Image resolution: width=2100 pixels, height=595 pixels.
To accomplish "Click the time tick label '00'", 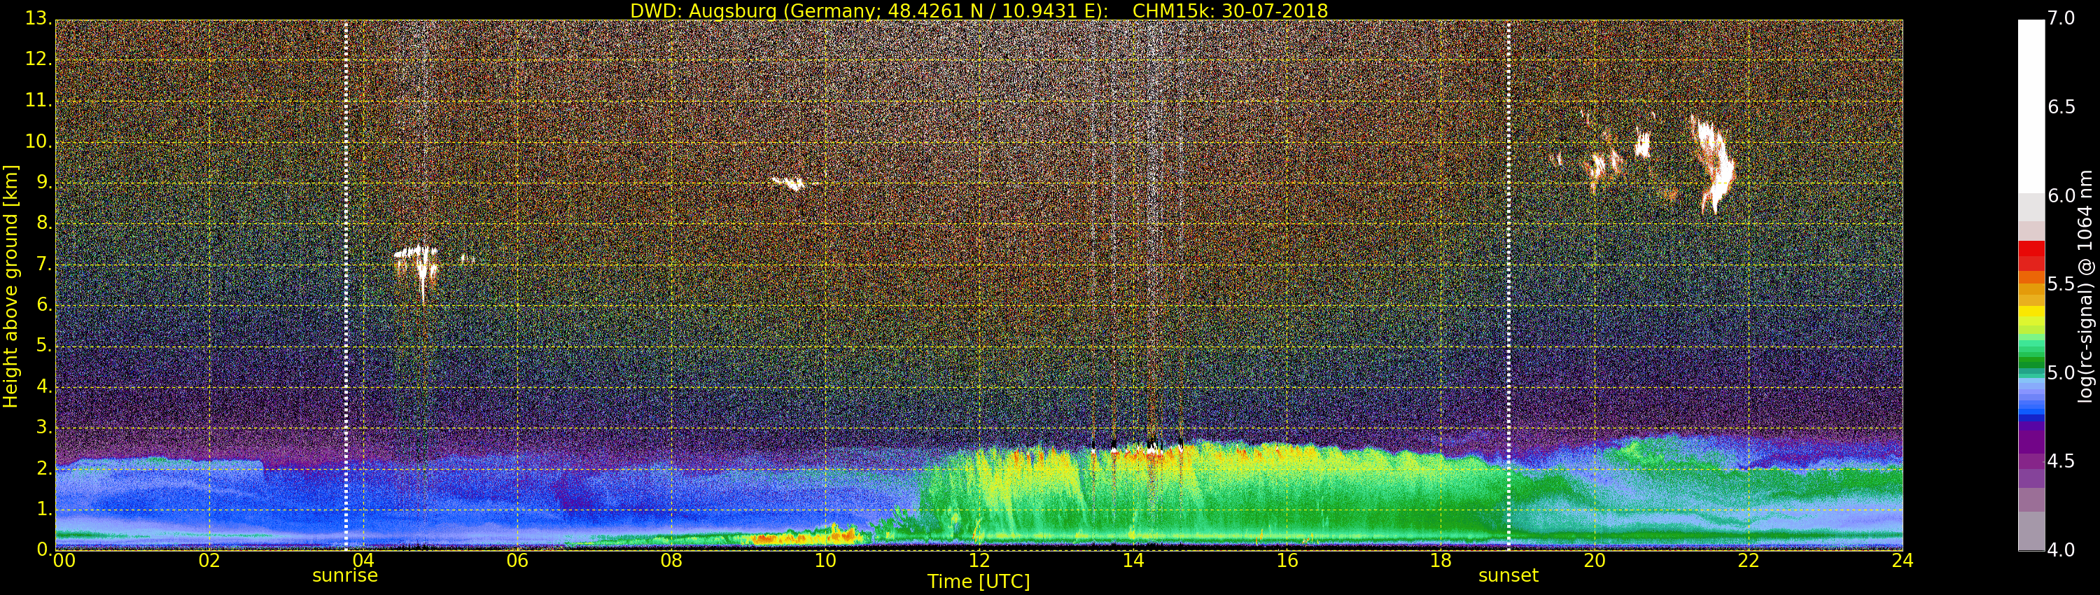I will tap(64, 561).
